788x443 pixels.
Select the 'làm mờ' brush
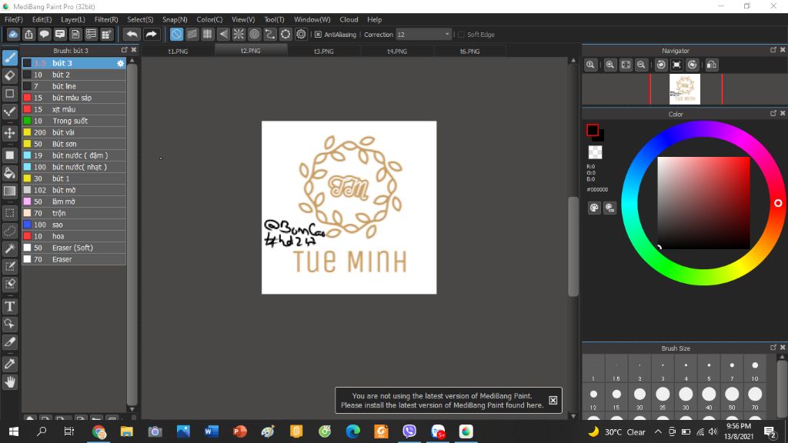pyautogui.click(x=73, y=202)
